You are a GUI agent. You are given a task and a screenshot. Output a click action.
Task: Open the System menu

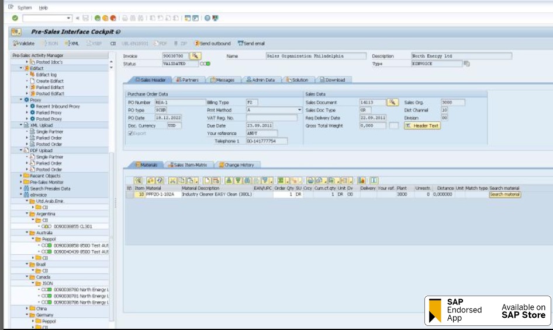[x=25, y=8]
